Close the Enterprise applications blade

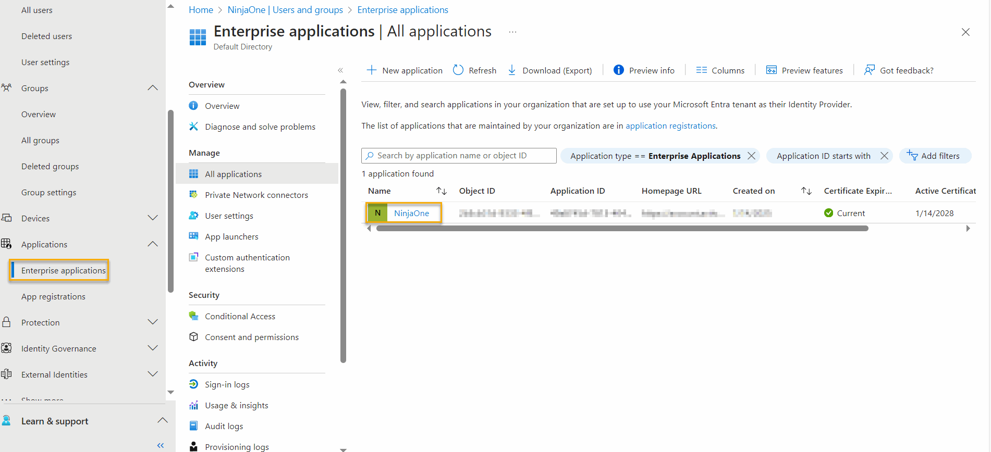pyautogui.click(x=965, y=32)
